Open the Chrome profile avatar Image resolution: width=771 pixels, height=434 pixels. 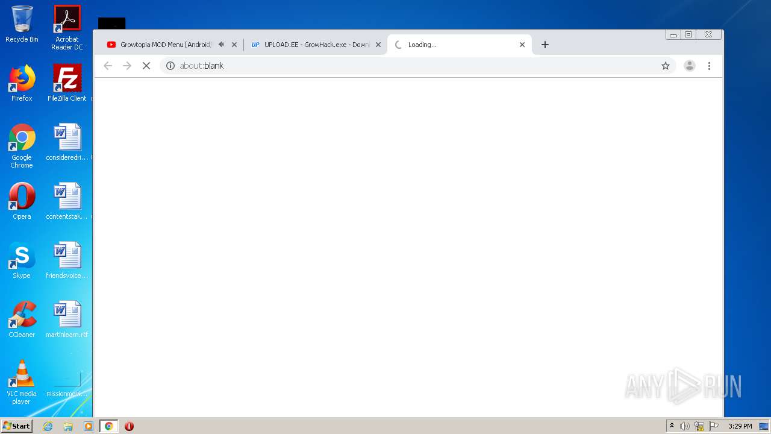690,66
